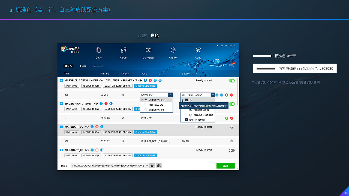Toggle off the MARVEL'S_CAPTAIN_AMERICA conversion switch
The image size is (349, 196).
click(x=231, y=81)
